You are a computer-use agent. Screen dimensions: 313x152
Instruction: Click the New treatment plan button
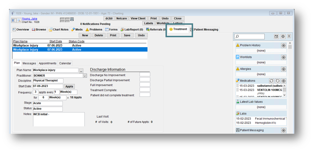85,35
